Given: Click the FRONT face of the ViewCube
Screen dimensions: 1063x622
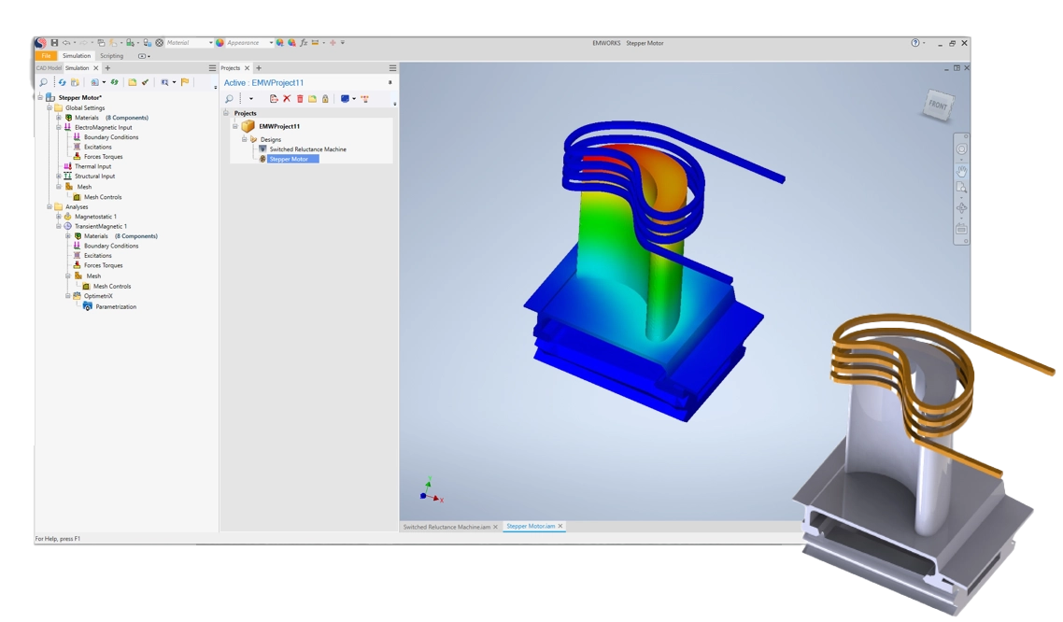Looking at the screenshot, I should coord(938,106).
